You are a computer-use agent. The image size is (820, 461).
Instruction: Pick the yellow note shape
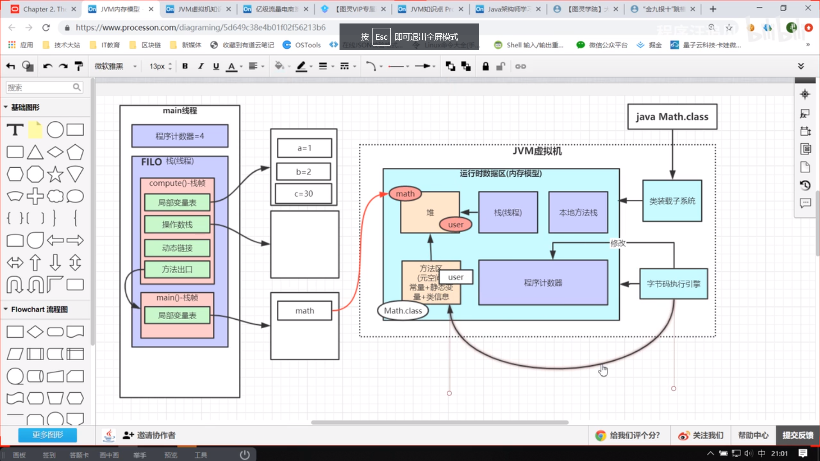pyautogui.click(x=35, y=130)
